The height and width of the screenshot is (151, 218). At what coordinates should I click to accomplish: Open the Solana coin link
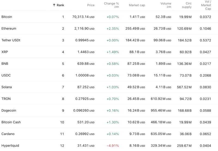point(7,87)
